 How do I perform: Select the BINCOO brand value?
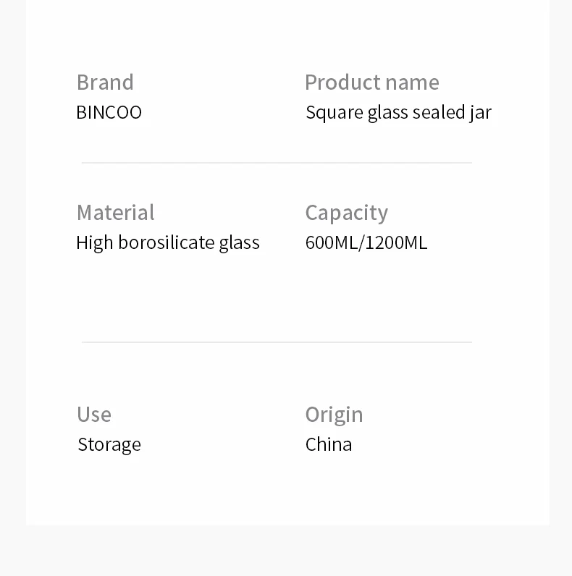(109, 112)
